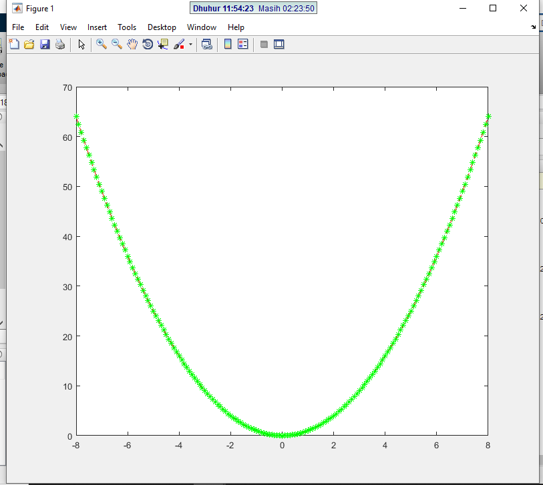This screenshot has width=543, height=485.
Task: Enable plot edit mode with the arrow tool
Action: [81, 44]
